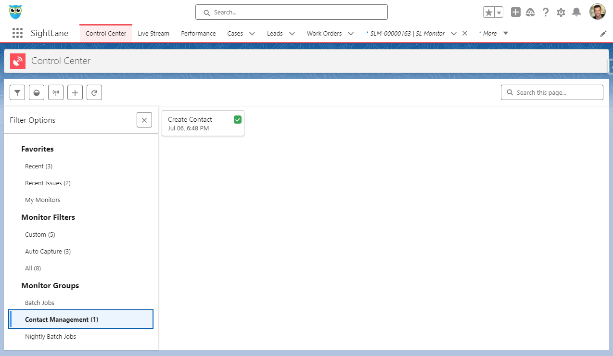Open the notifications bell
The width and height of the screenshot is (613, 356).
[x=576, y=13]
